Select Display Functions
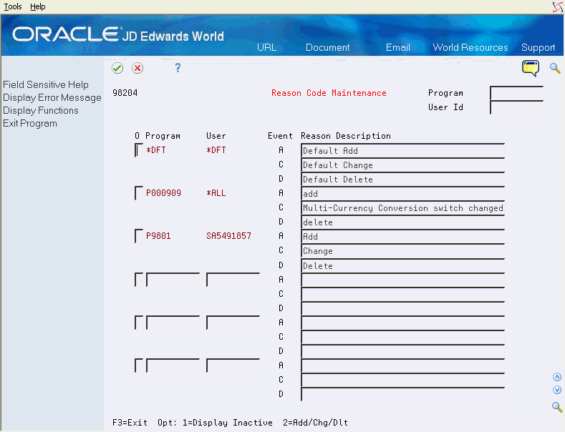Viewport: 565px width, 432px height. (x=40, y=111)
